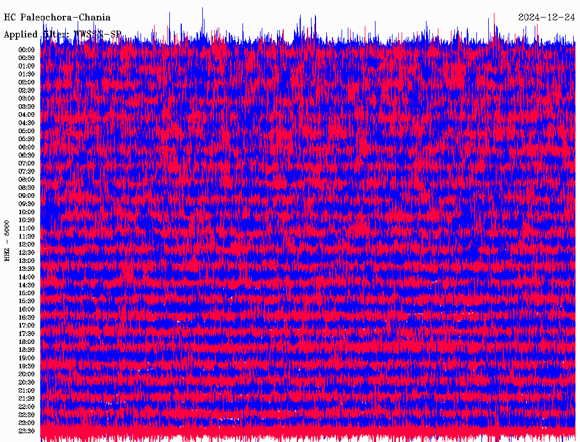Select the 00:00 time row label

(27, 50)
